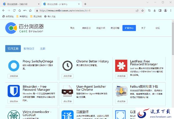
Task: Click the Fatkun图片批量下载 title
Action: pos(144,86)
